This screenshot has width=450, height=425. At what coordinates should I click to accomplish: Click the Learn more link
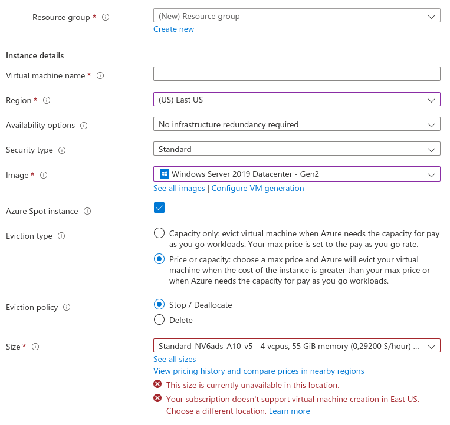[x=289, y=411]
